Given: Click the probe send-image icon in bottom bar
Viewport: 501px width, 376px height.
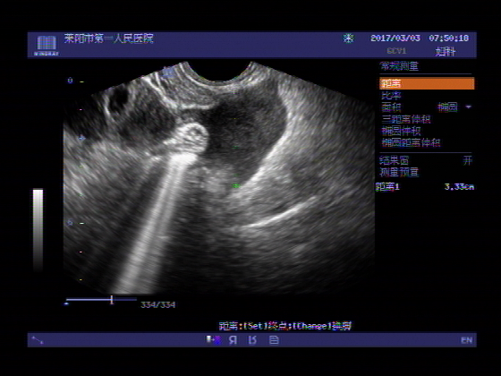Looking at the screenshot, I should tap(214, 340).
